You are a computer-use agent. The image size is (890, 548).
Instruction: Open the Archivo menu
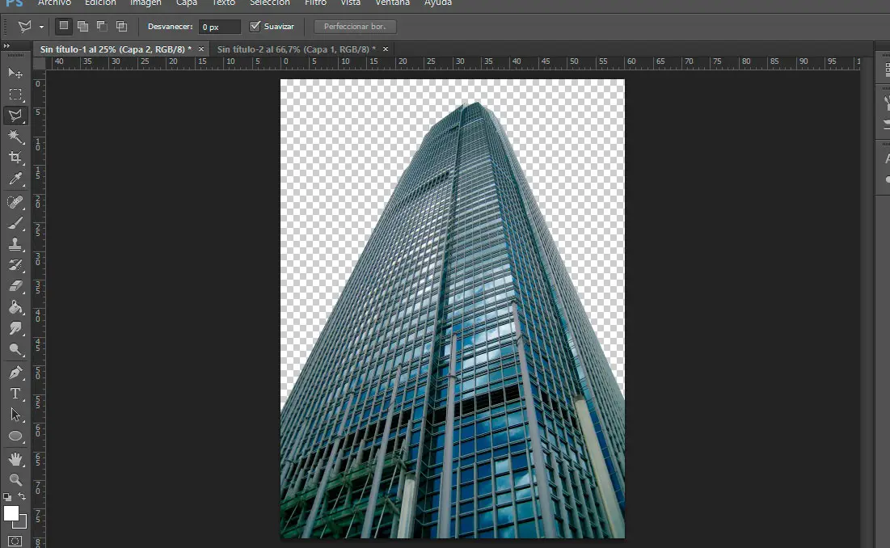point(54,3)
